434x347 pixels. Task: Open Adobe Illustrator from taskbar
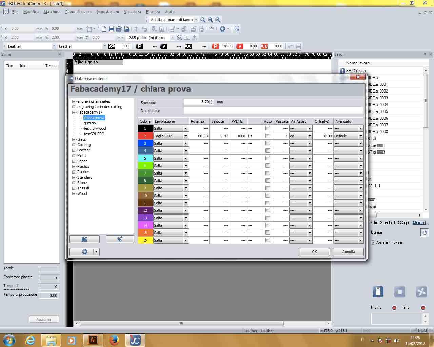(x=93, y=340)
